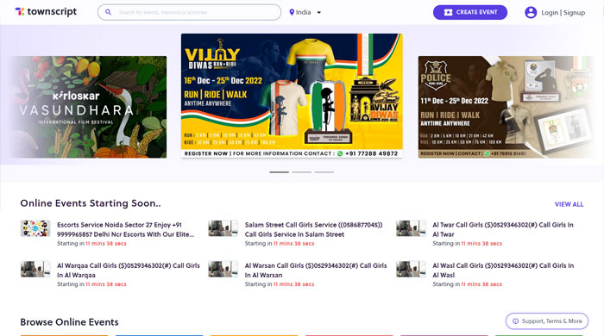Open the Support, Terms & More button
Viewport: 604px width, 336px height.
tap(547, 321)
